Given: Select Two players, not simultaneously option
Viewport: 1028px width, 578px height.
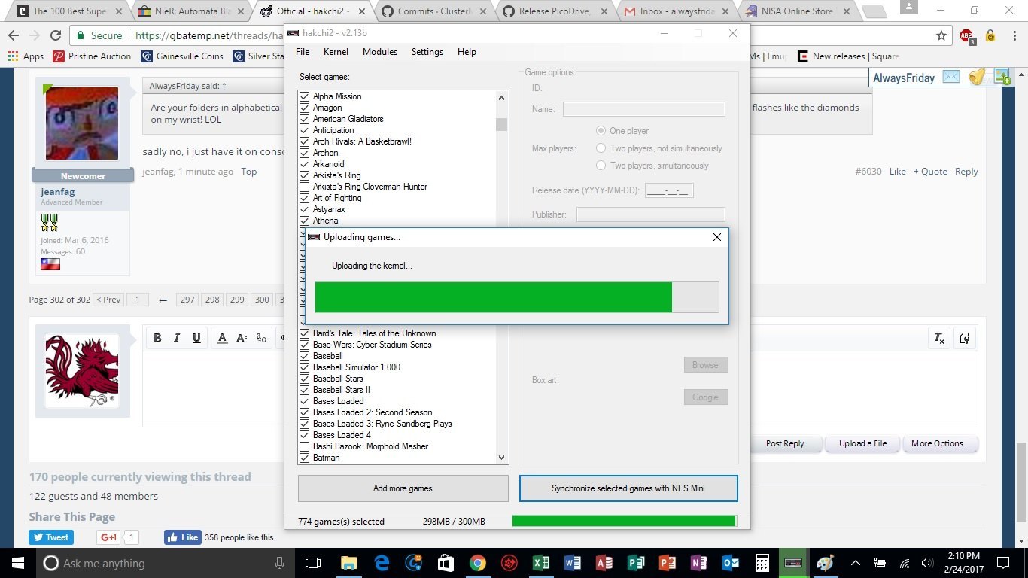Looking at the screenshot, I should pyautogui.click(x=601, y=148).
